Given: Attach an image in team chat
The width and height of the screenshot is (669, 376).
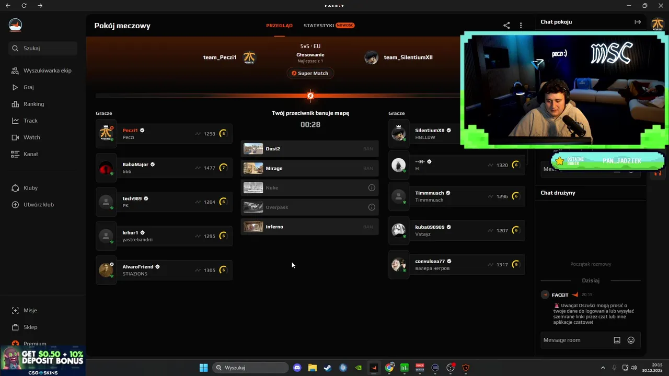Looking at the screenshot, I should pyautogui.click(x=617, y=340).
